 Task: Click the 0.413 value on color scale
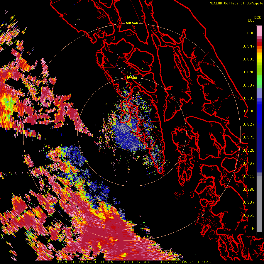pyautogui.click(x=248, y=176)
